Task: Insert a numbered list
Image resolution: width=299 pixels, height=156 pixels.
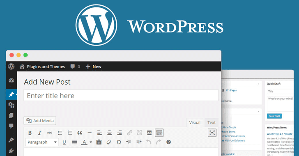Action: 70,133
